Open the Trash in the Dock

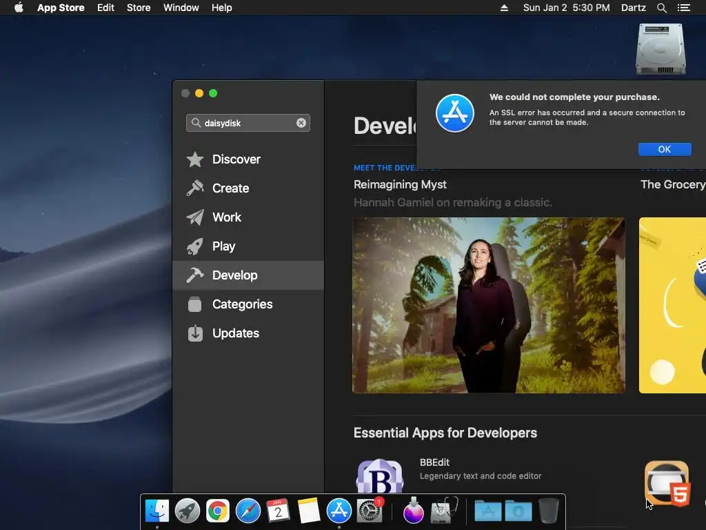coord(548,511)
